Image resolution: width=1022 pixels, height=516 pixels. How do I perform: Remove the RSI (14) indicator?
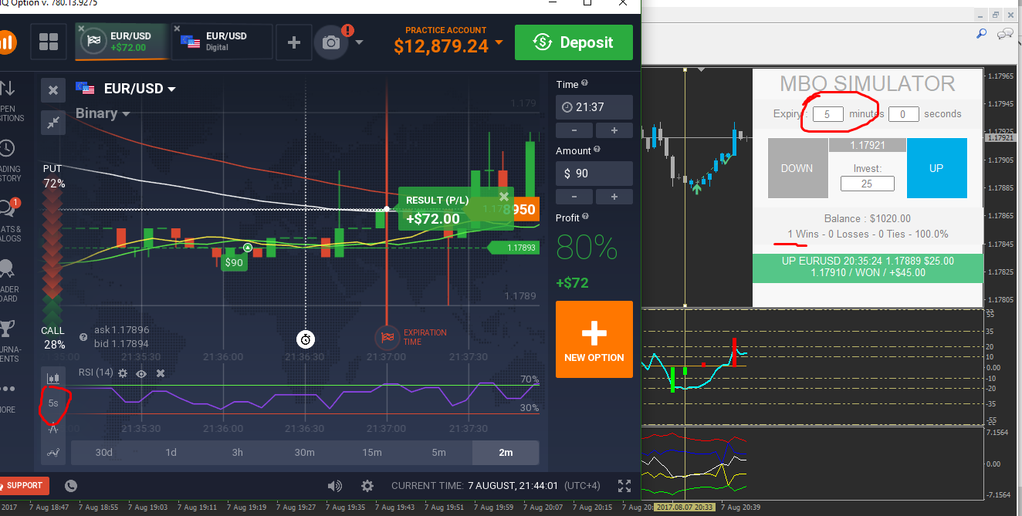(x=161, y=373)
